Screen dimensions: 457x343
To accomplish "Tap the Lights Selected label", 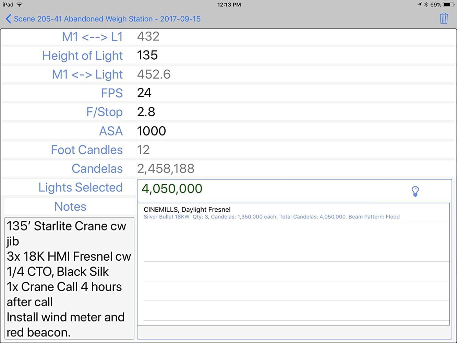I will pos(80,188).
